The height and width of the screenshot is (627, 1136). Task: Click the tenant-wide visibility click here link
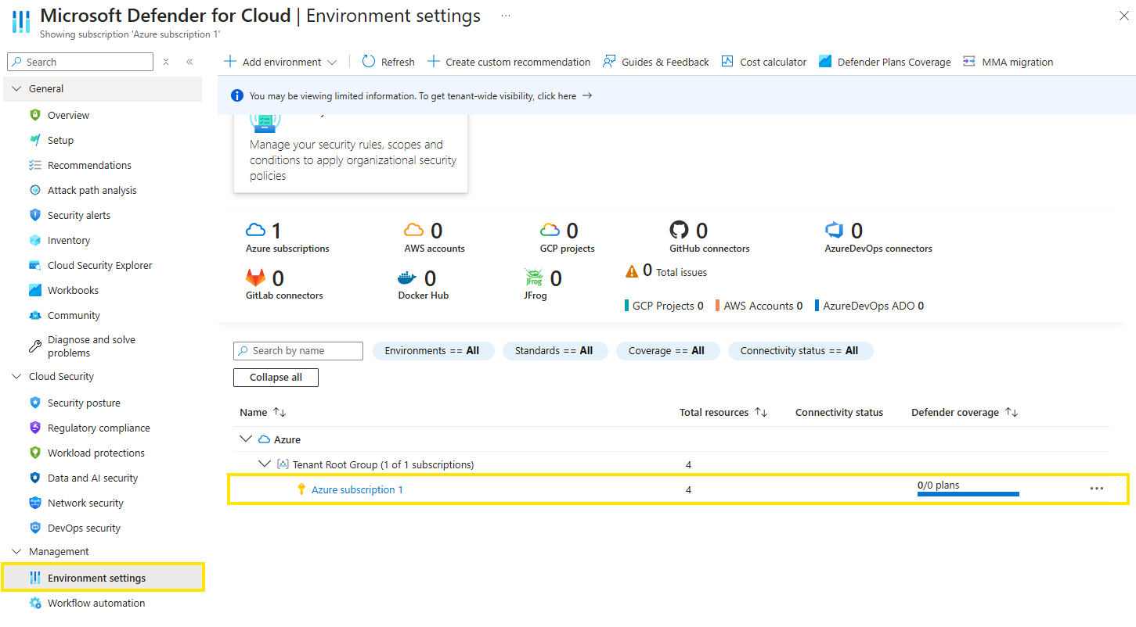pos(557,96)
